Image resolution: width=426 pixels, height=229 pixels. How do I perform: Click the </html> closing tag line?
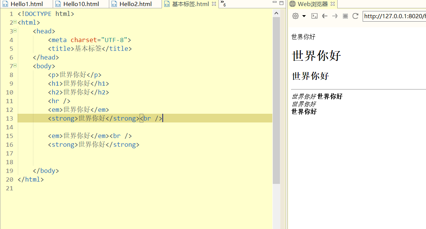pyautogui.click(x=31, y=179)
